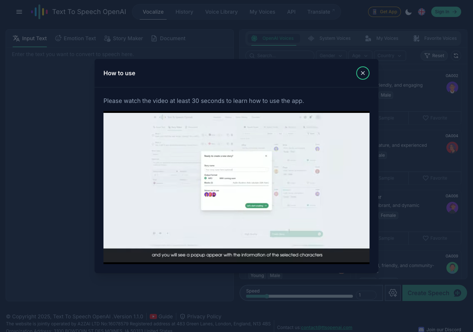Switch to Emotion Text tab
The width and height of the screenshot is (473, 332).
click(75, 38)
